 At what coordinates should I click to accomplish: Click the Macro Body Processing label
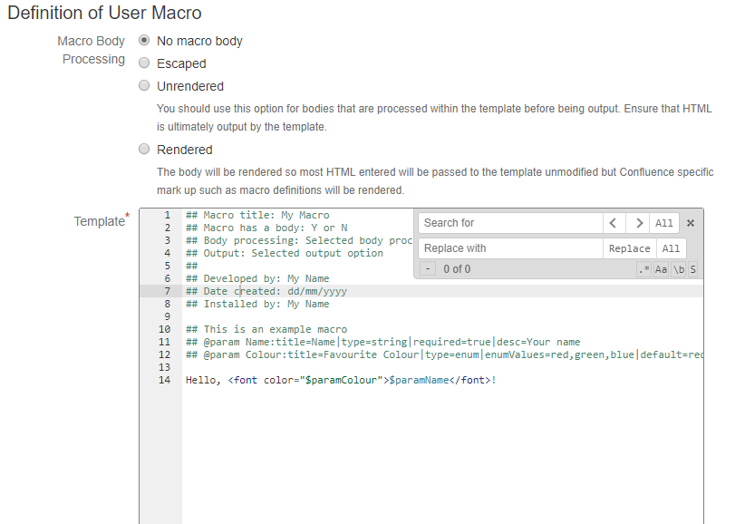92,50
